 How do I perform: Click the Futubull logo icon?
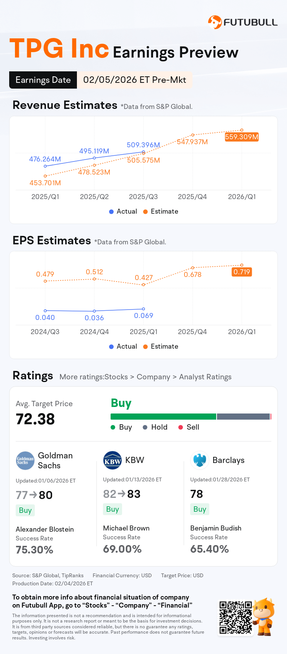[x=215, y=22]
